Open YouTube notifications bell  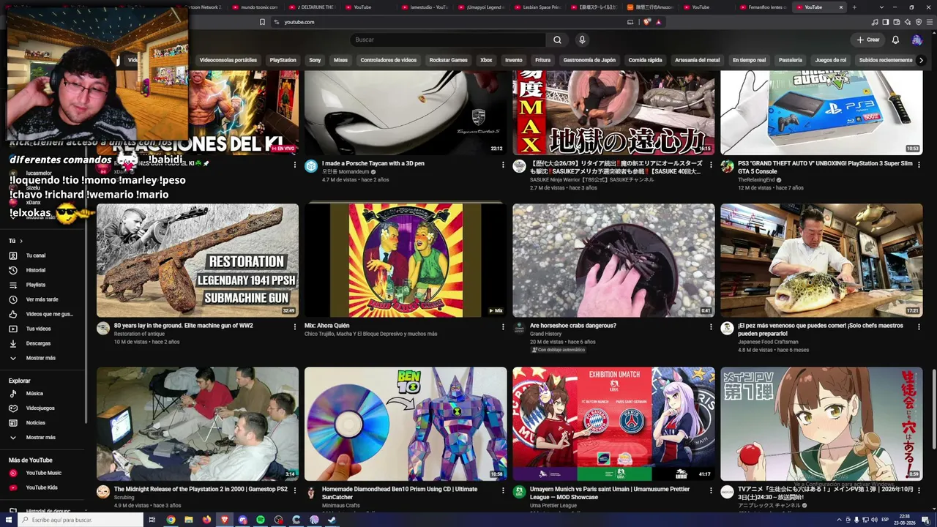[895, 40]
